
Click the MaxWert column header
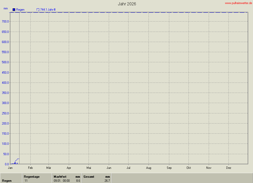point(60,177)
